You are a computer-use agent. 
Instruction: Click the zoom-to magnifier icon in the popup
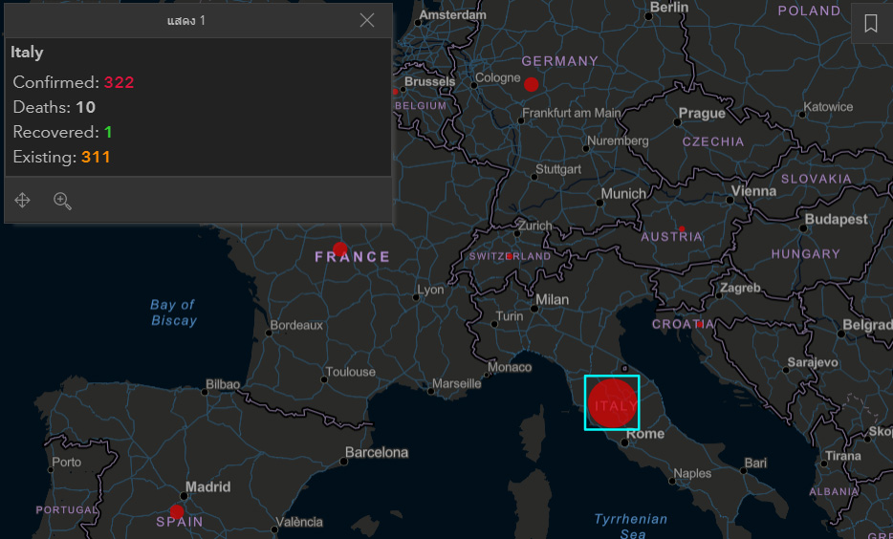point(63,201)
